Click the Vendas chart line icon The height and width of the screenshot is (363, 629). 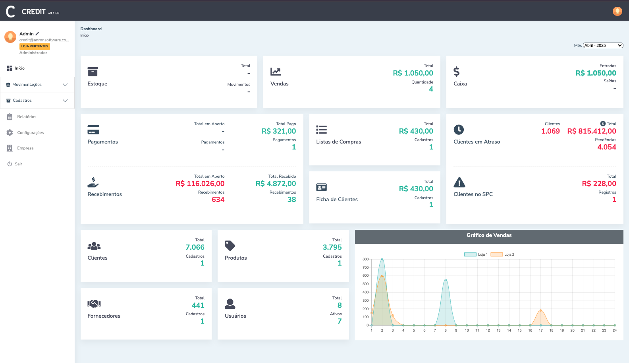tap(276, 72)
